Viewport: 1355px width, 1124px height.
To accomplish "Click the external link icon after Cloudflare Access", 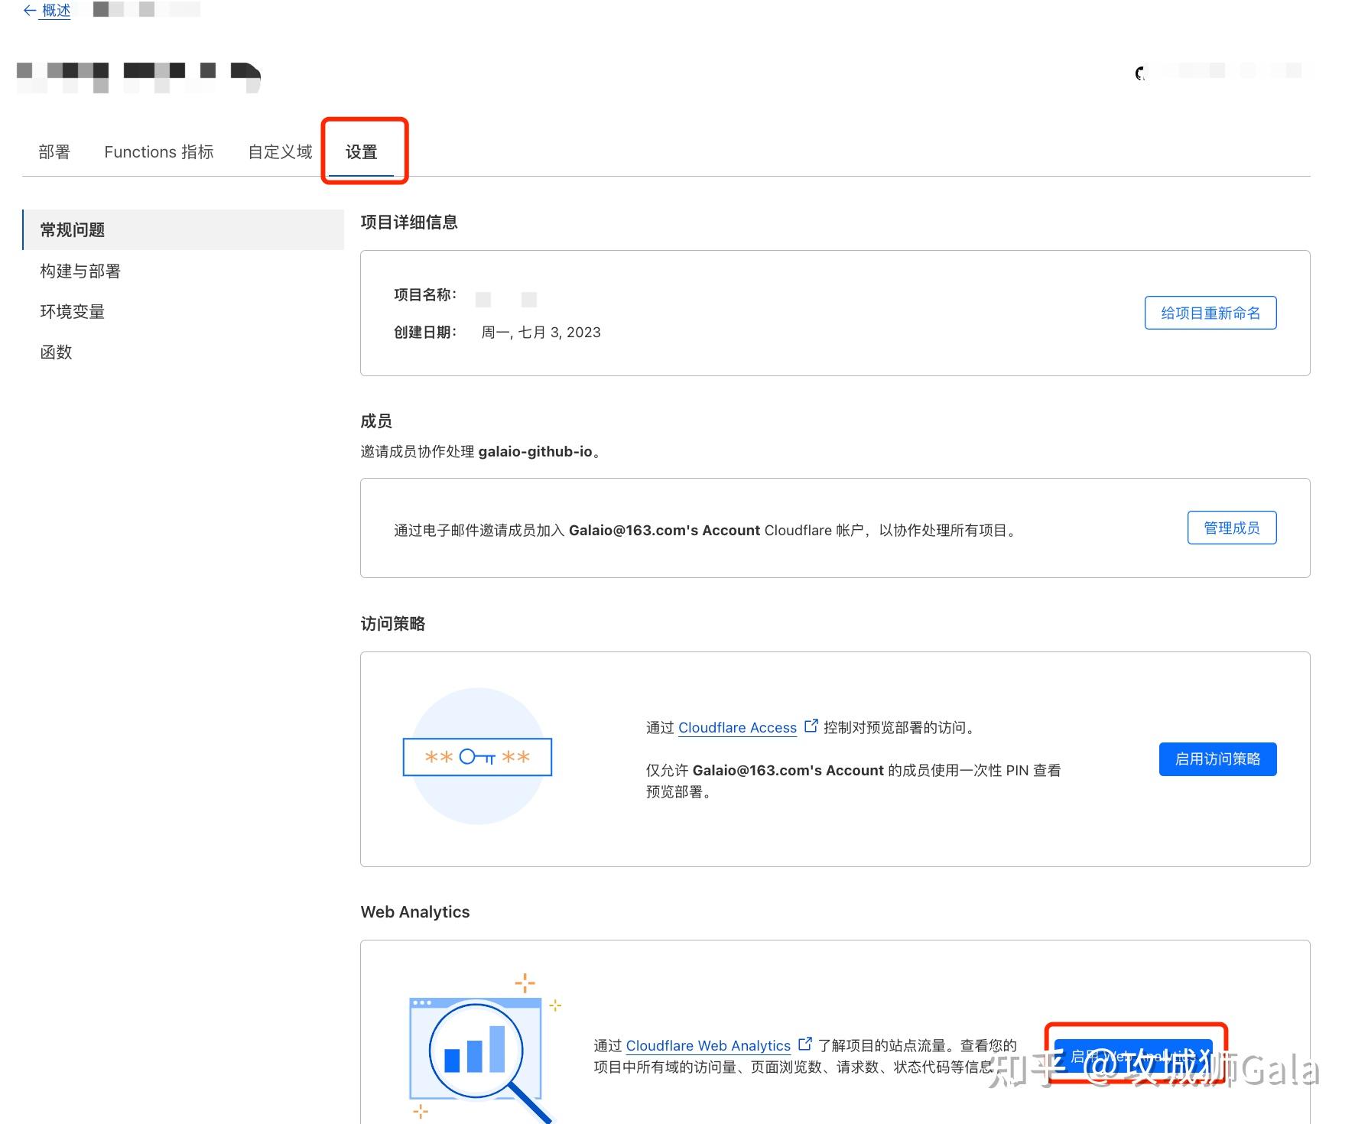I will pyautogui.click(x=811, y=725).
